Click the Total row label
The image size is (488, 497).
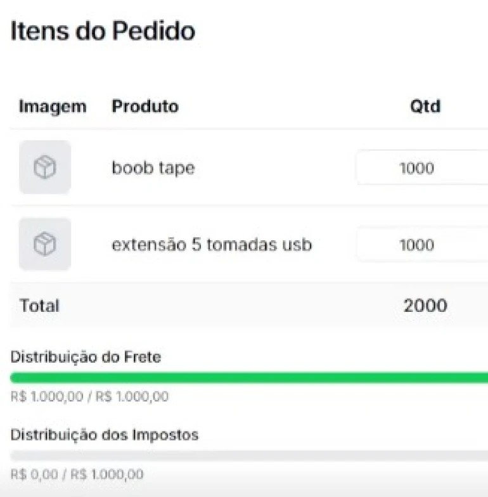coord(39,306)
